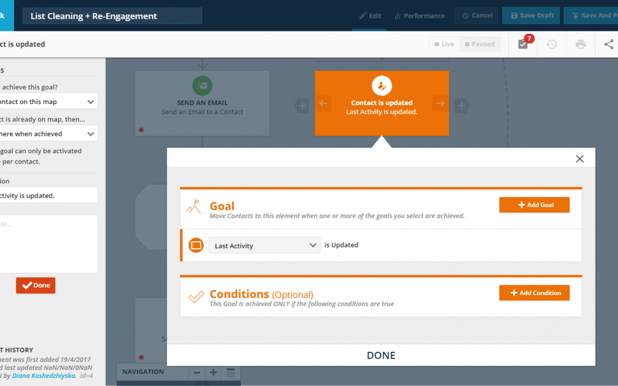Click the Add Condition button

click(x=534, y=293)
